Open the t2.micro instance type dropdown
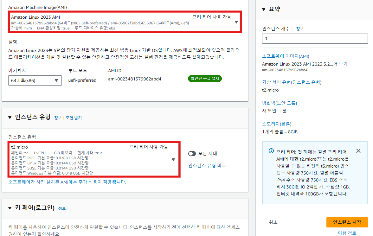The image size is (373, 236). point(94,159)
